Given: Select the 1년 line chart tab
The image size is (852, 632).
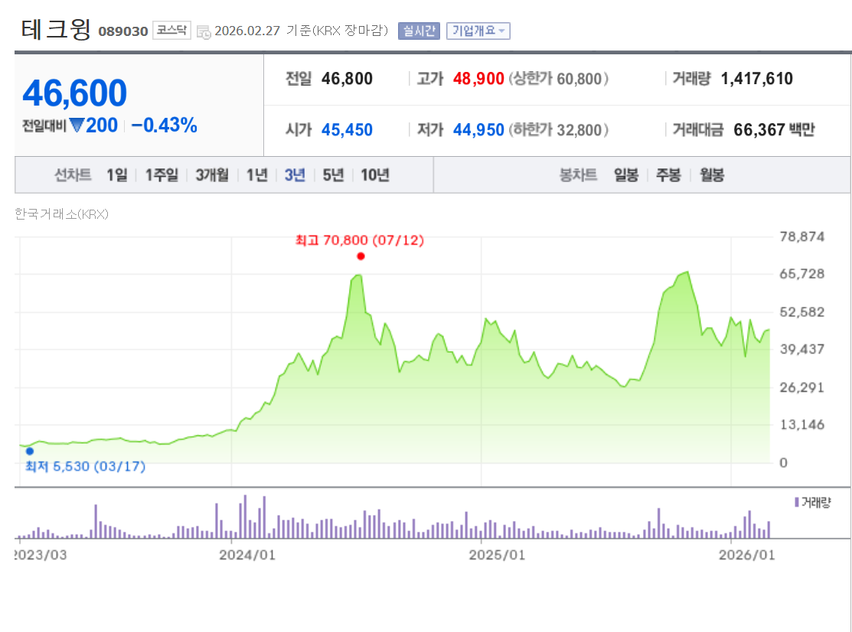Looking at the screenshot, I should 257,174.
